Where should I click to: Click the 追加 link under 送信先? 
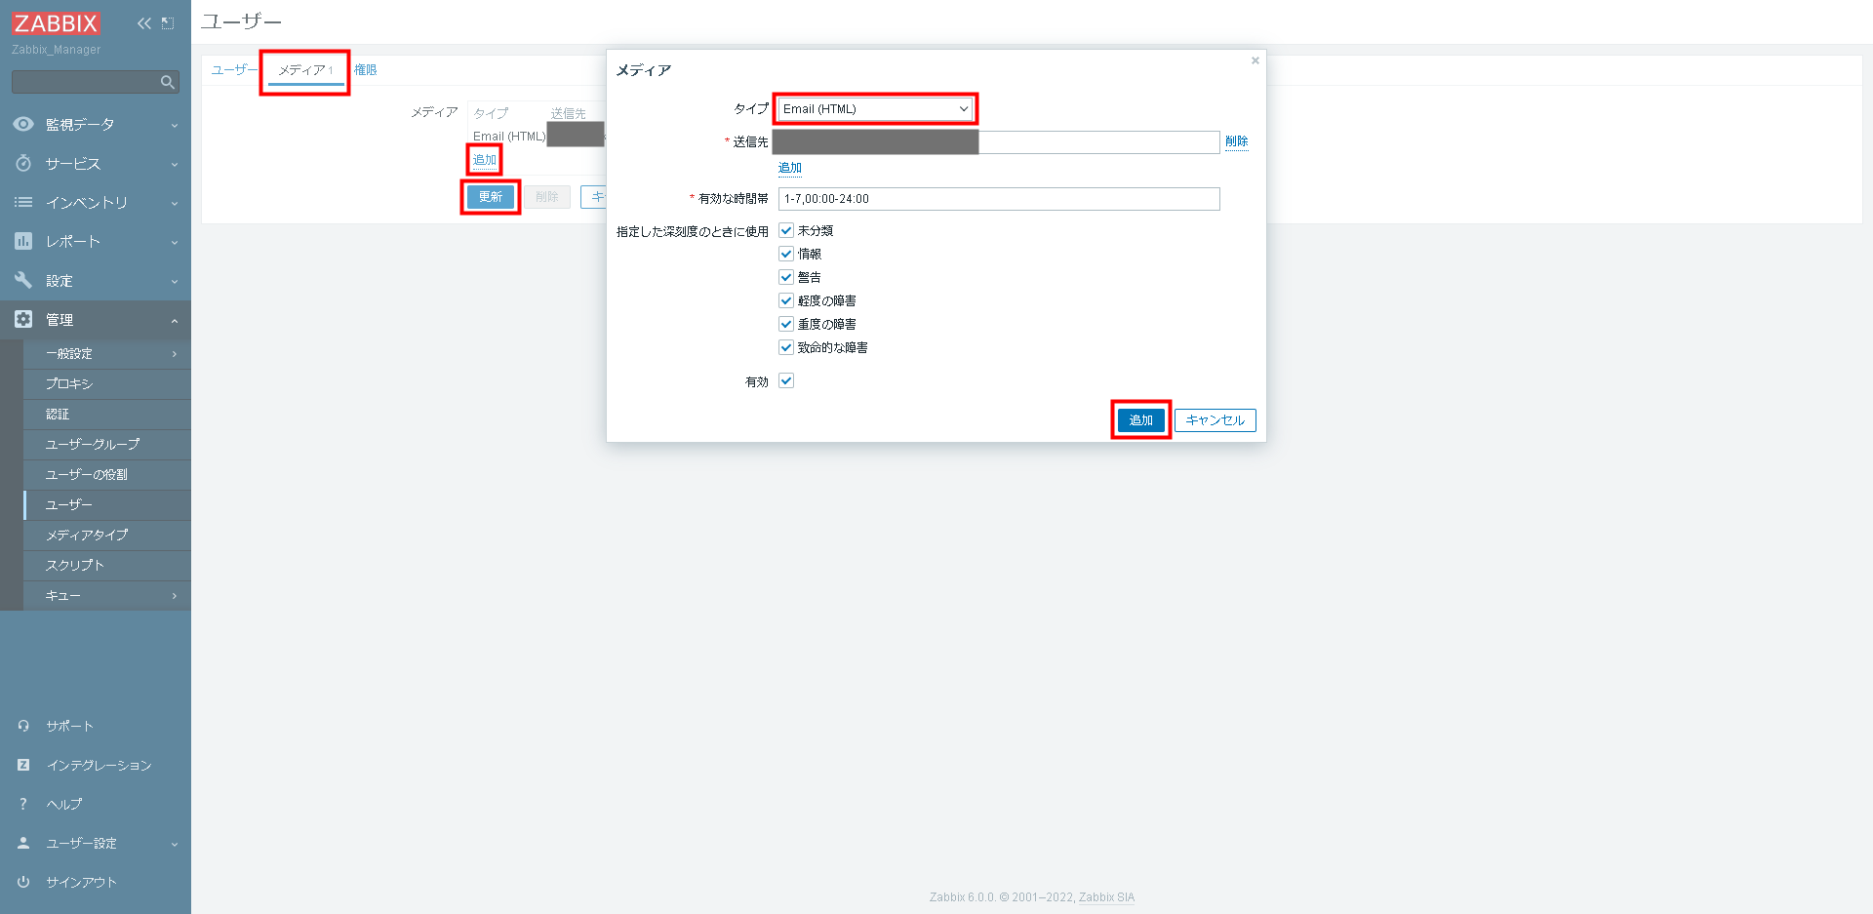790,168
